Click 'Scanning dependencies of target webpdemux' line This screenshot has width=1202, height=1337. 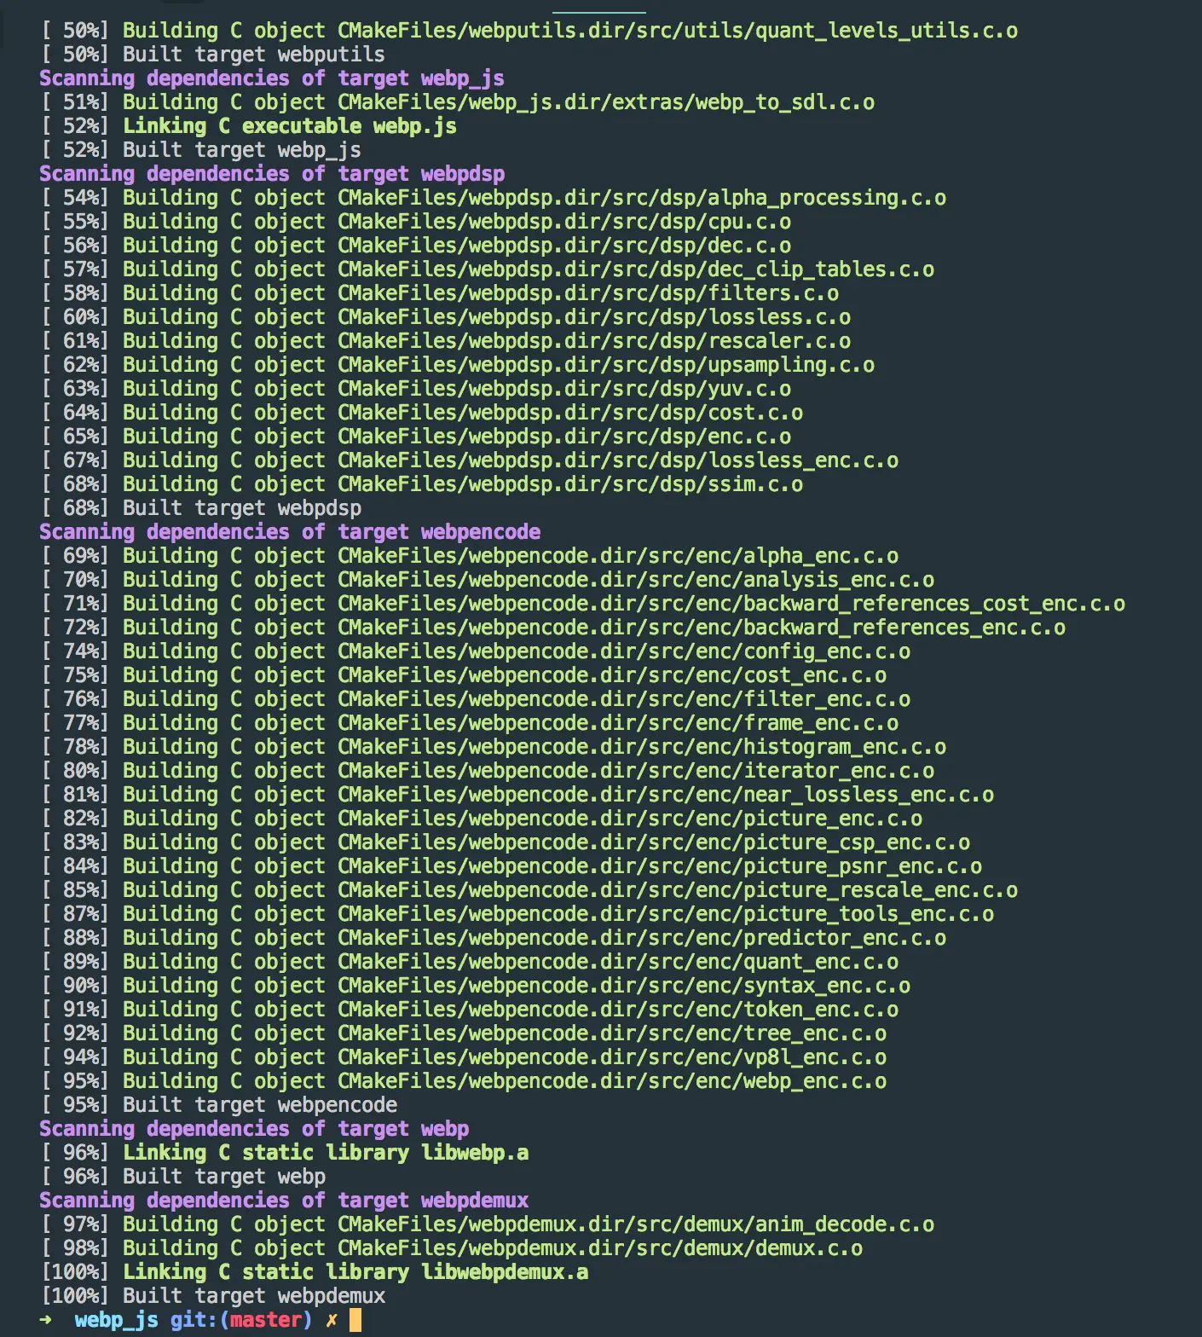(284, 1201)
